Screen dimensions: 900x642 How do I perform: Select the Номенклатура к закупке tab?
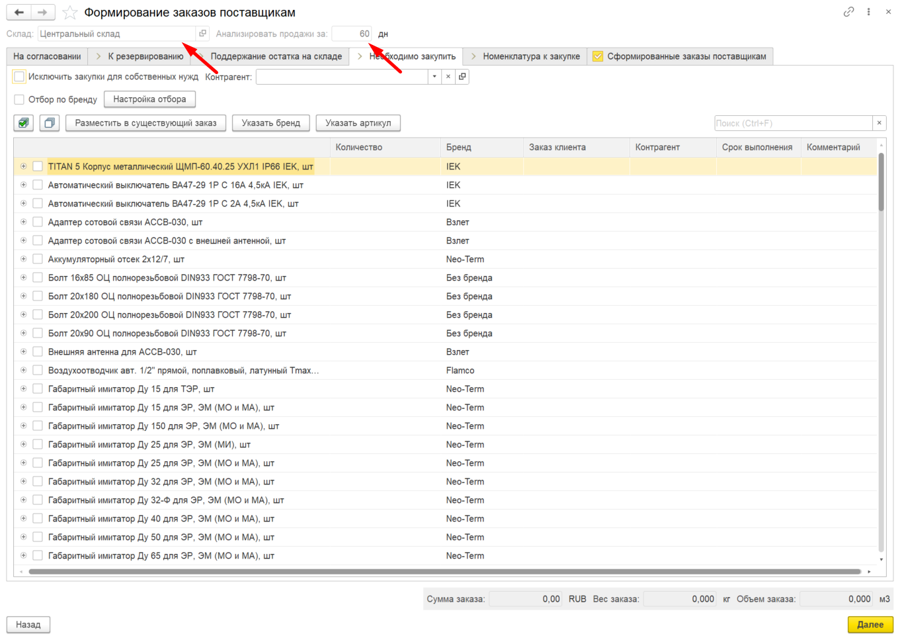[525, 56]
